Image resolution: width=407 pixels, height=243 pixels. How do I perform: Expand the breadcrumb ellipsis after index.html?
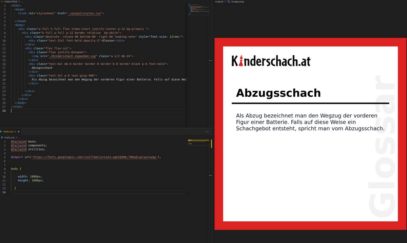click(x=22, y=1)
